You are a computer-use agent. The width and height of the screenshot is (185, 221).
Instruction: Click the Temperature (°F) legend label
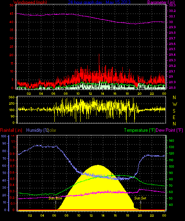tap(140, 130)
